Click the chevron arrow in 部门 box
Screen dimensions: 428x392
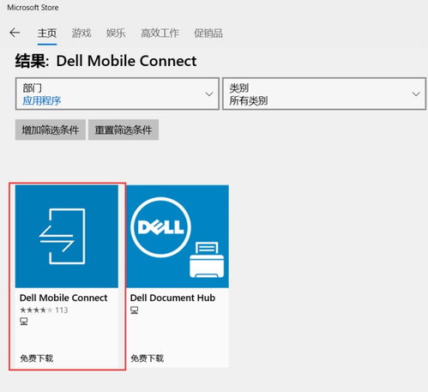coord(209,94)
